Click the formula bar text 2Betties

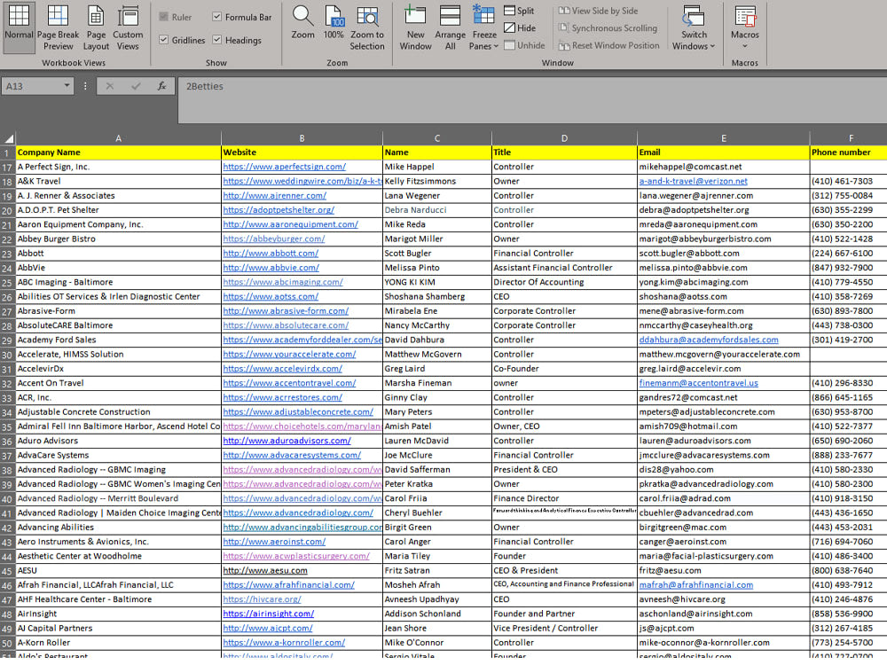205,86
